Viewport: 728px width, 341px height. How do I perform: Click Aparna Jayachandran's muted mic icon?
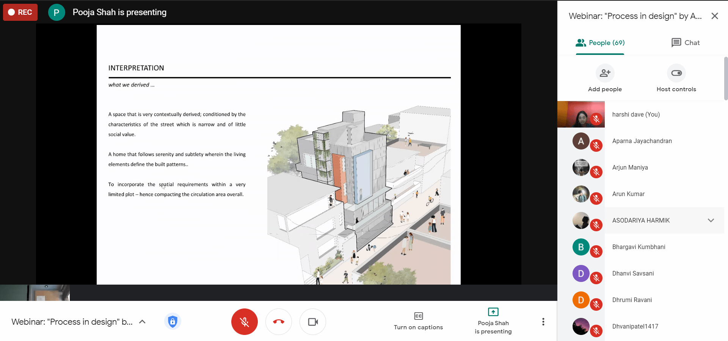(596, 145)
